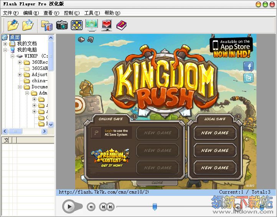Click the green monitor toolbar icon
The width and height of the screenshot is (277, 217).
point(92,25)
